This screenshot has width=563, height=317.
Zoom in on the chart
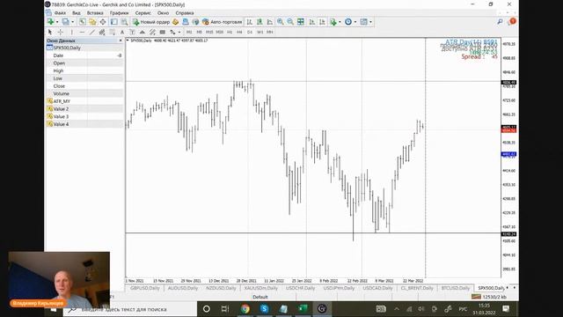[x=280, y=22]
